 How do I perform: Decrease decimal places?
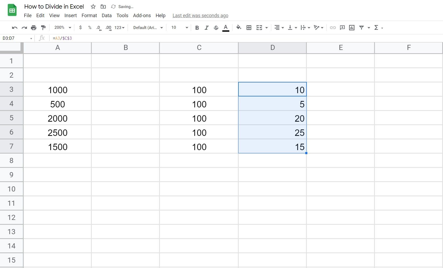pos(99,27)
